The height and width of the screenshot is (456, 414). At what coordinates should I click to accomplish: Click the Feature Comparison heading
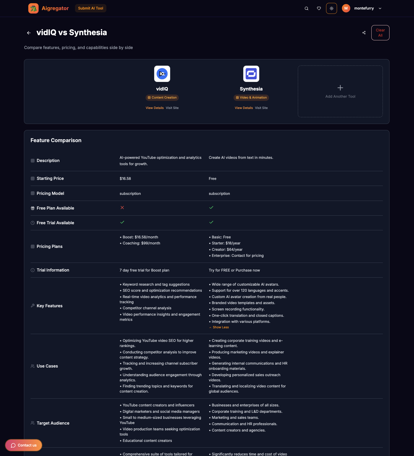coord(56,140)
